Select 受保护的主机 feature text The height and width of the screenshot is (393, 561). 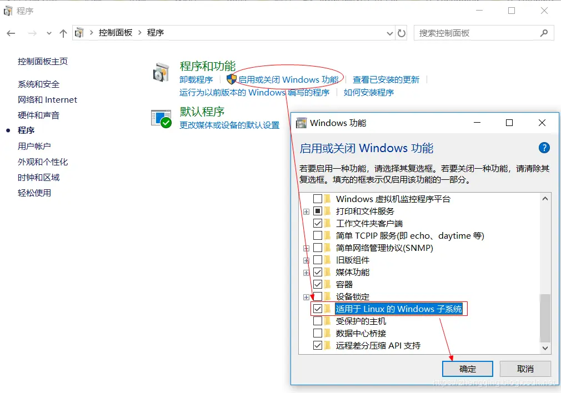coord(361,321)
